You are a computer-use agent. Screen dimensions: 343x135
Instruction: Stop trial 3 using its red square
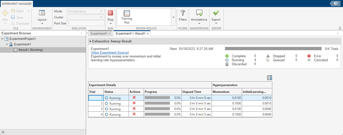(x=134, y=108)
